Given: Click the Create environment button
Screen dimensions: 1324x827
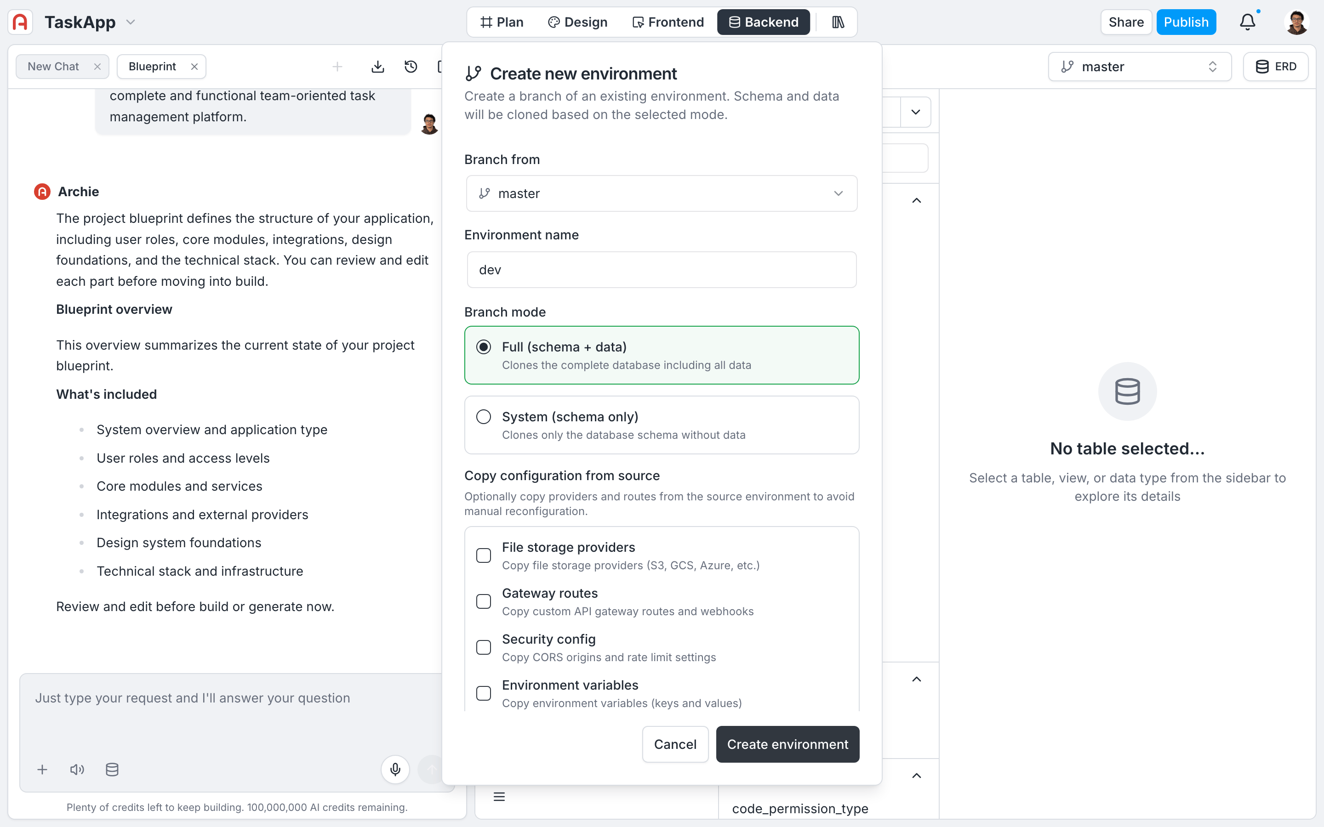Looking at the screenshot, I should point(788,744).
